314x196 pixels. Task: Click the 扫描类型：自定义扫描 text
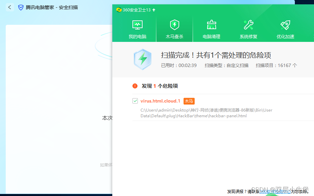coord(227,65)
